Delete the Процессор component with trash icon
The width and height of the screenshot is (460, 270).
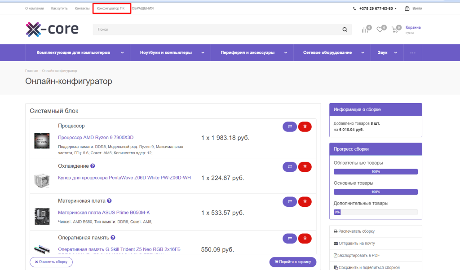tap(305, 126)
